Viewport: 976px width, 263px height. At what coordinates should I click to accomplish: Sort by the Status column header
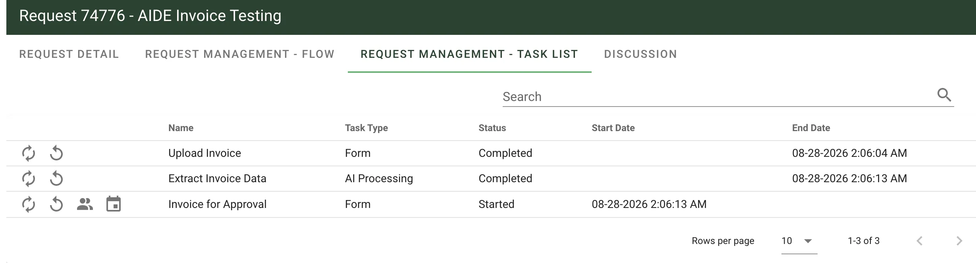492,128
